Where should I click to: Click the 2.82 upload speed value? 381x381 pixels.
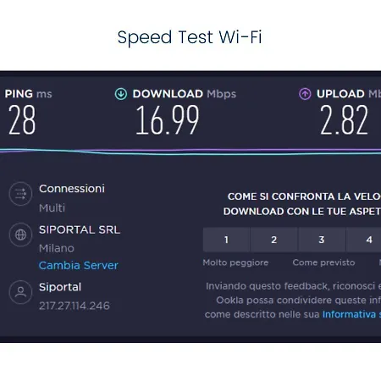[345, 119]
